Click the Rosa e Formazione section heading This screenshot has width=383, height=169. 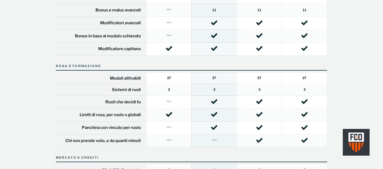coord(78,66)
